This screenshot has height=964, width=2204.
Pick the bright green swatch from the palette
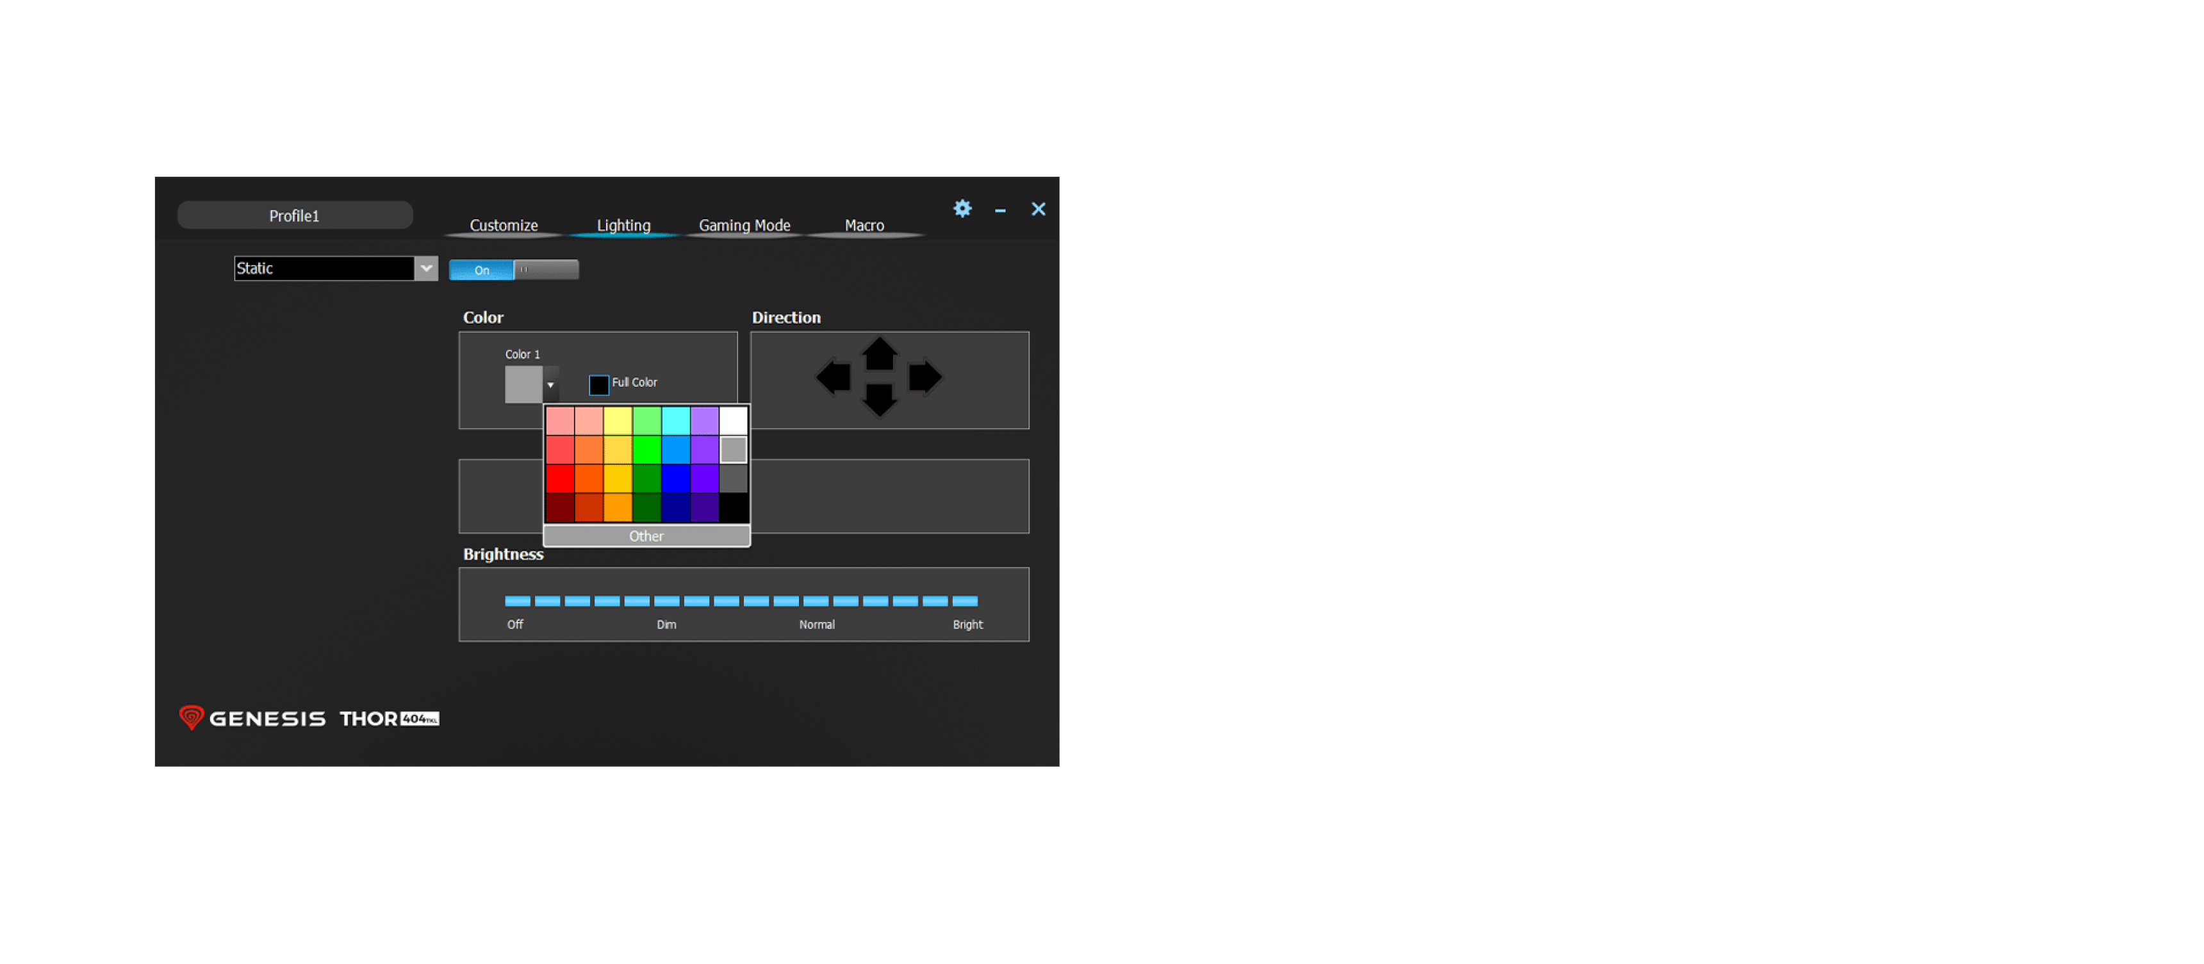(x=647, y=448)
